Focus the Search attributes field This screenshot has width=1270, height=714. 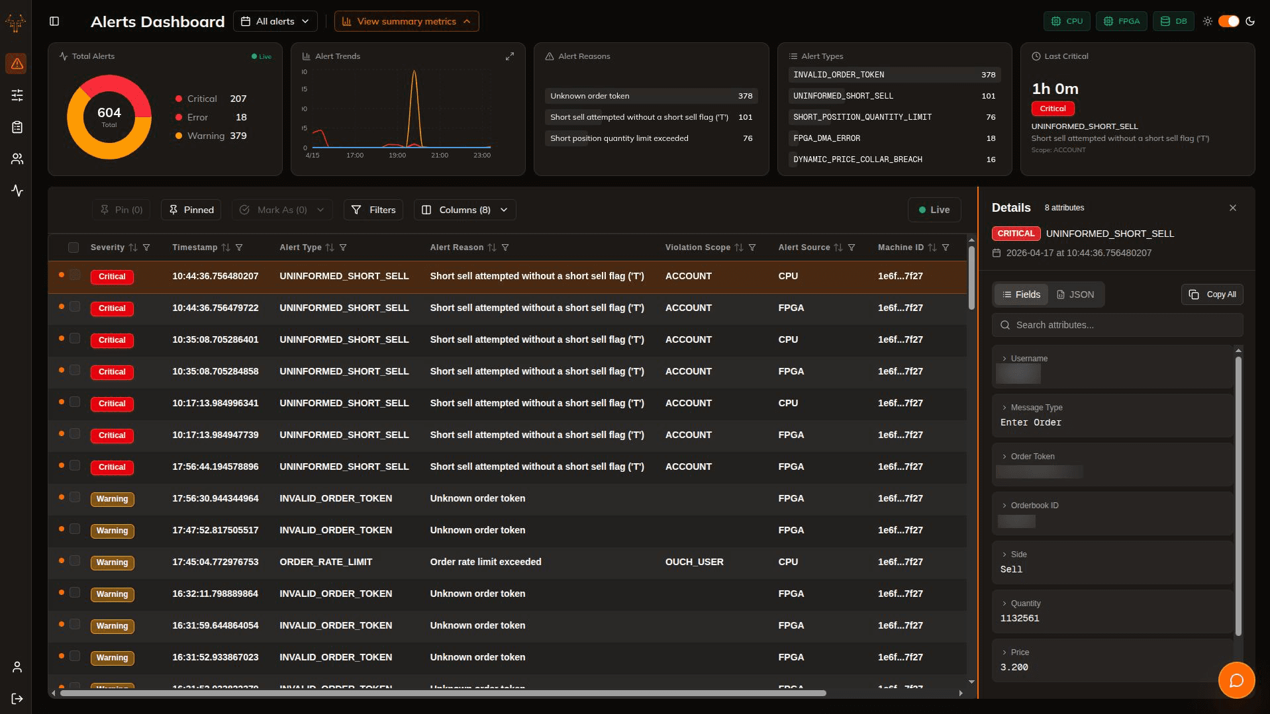[1117, 325]
